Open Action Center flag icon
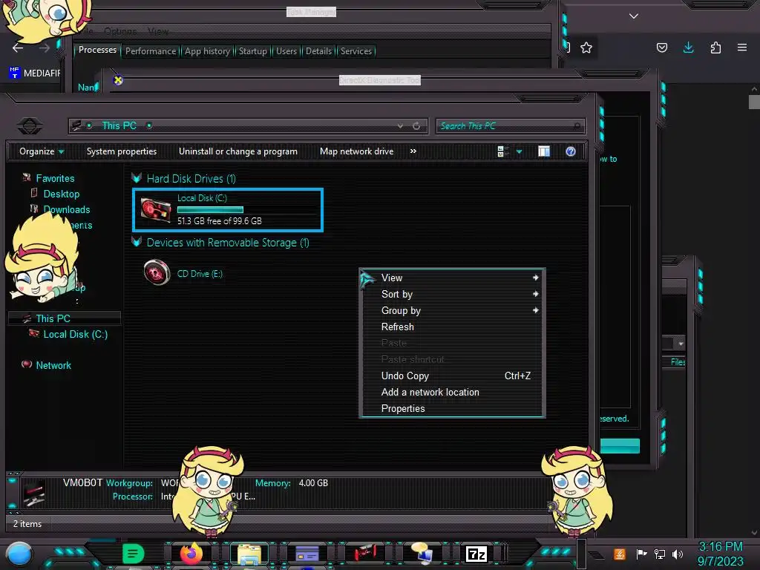 pos(641,554)
